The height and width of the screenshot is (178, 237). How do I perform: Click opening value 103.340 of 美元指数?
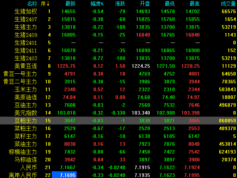click(141, 113)
